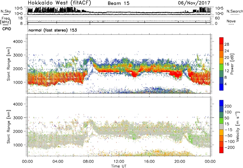Viewport: 243px width, 168px height.
Task: Click the "4000" tick on power panel
Action: [18, 42]
